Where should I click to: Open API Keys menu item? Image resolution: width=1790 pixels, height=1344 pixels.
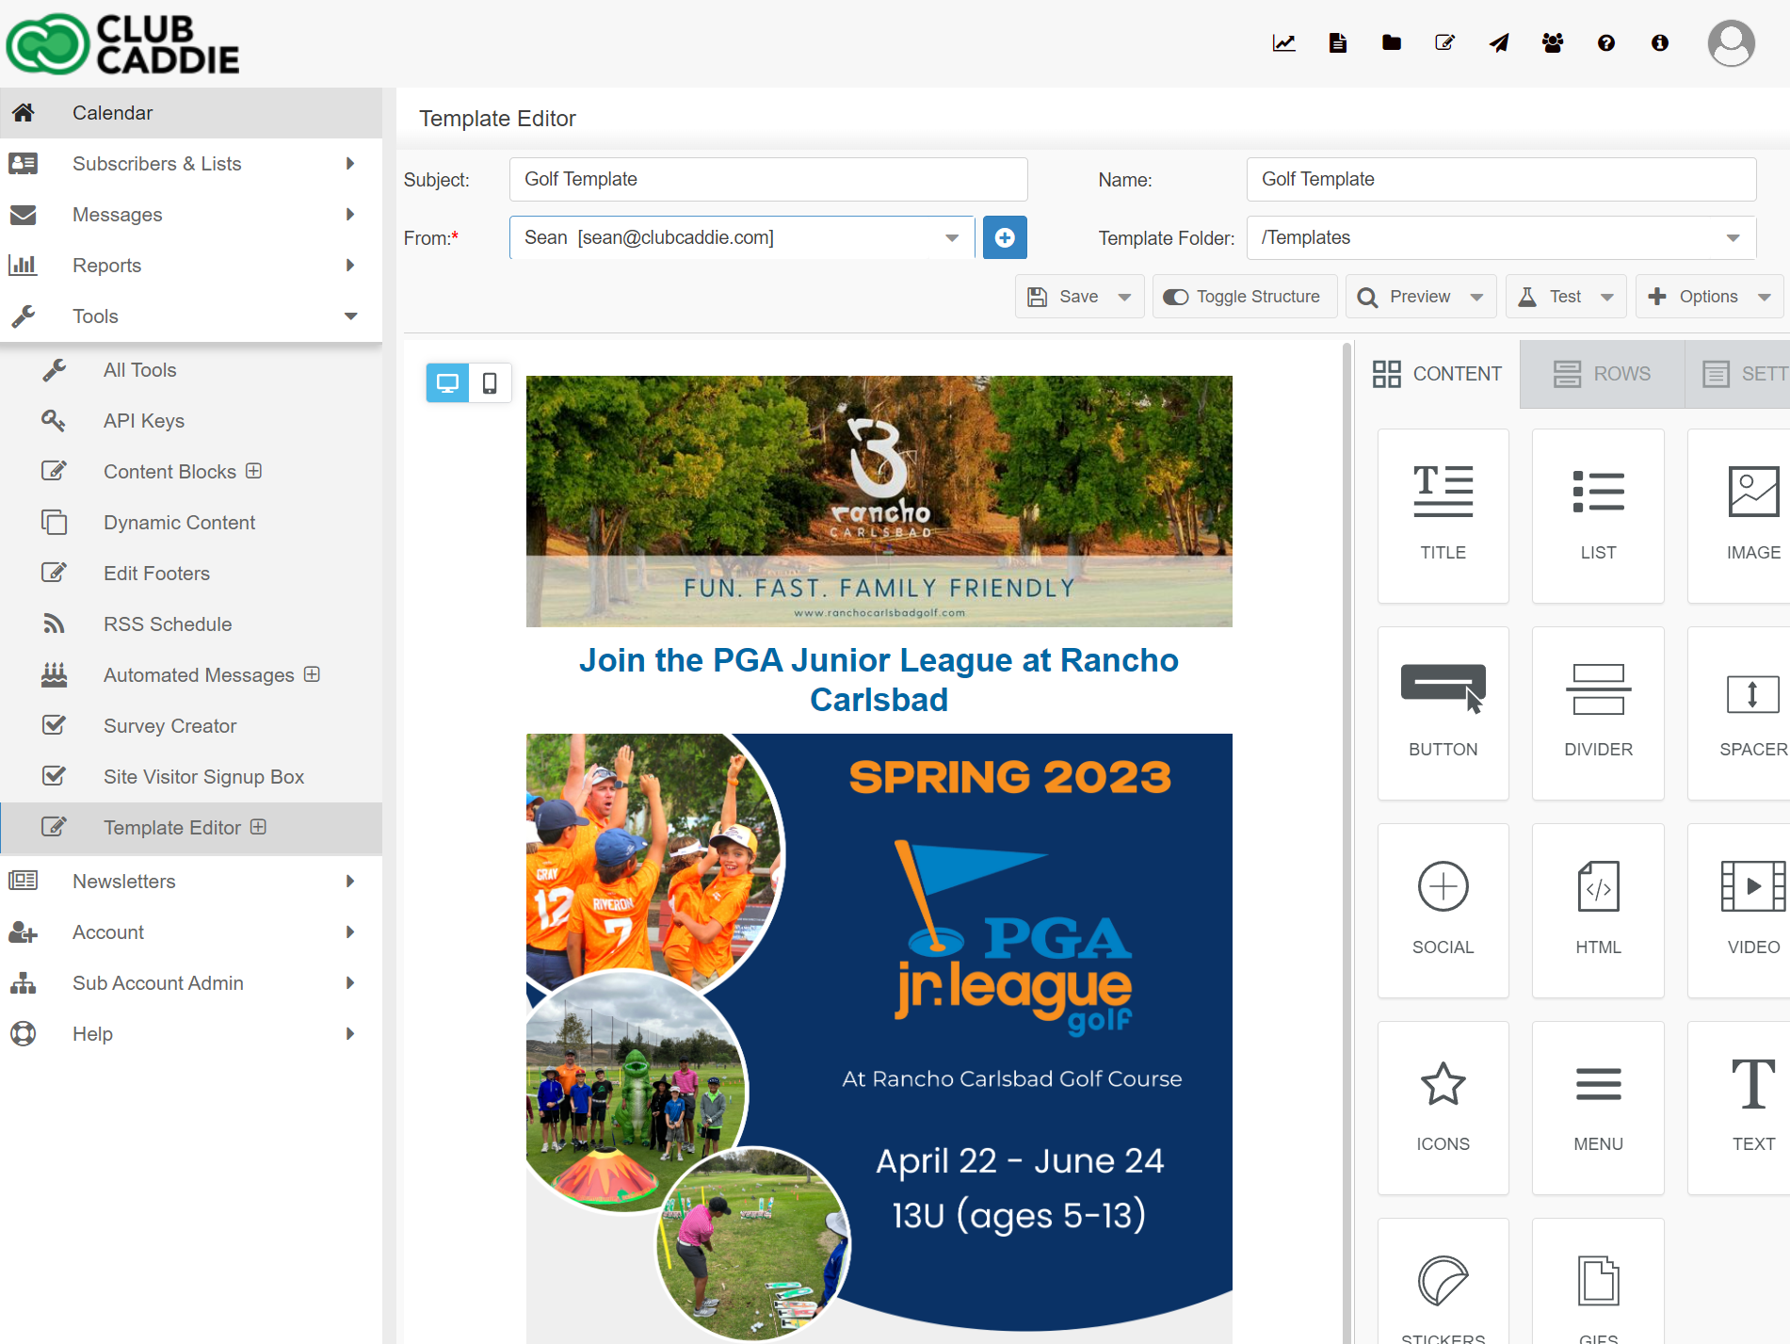point(191,421)
